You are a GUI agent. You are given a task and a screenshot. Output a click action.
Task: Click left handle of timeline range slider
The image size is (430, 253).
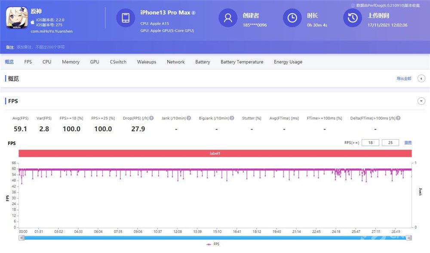point(21,238)
